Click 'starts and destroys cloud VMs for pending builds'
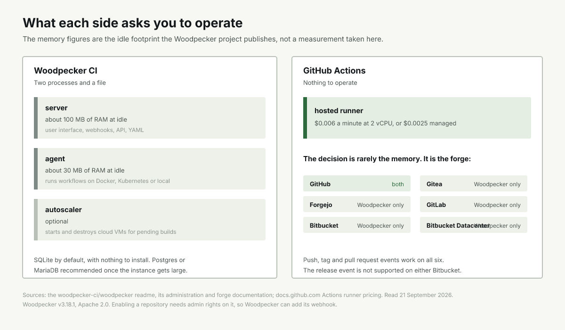565x330 pixels. [111, 231]
